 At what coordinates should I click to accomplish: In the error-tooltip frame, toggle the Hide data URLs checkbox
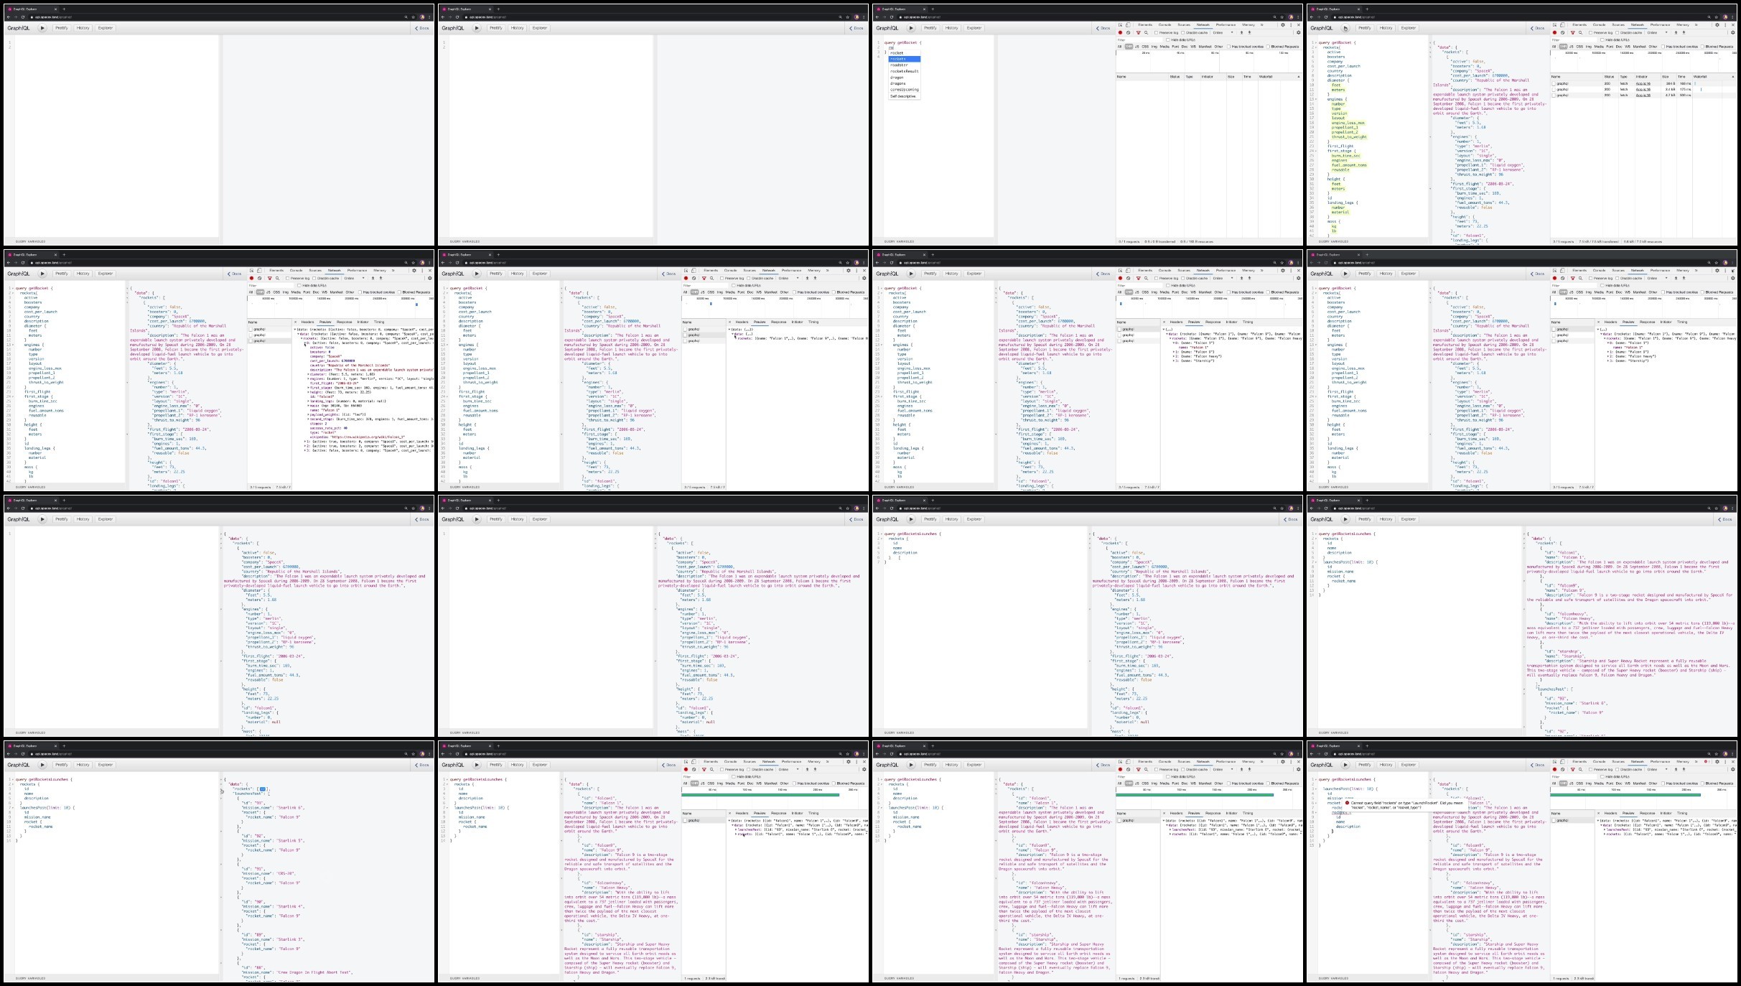[x=1602, y=777]
